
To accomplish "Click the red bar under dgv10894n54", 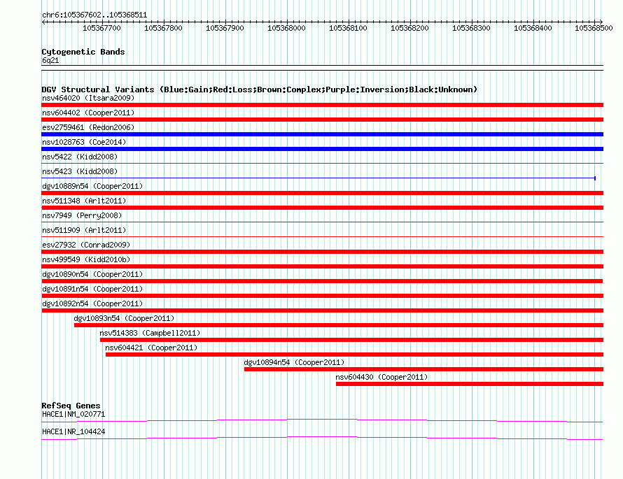I will pos(423,369).
